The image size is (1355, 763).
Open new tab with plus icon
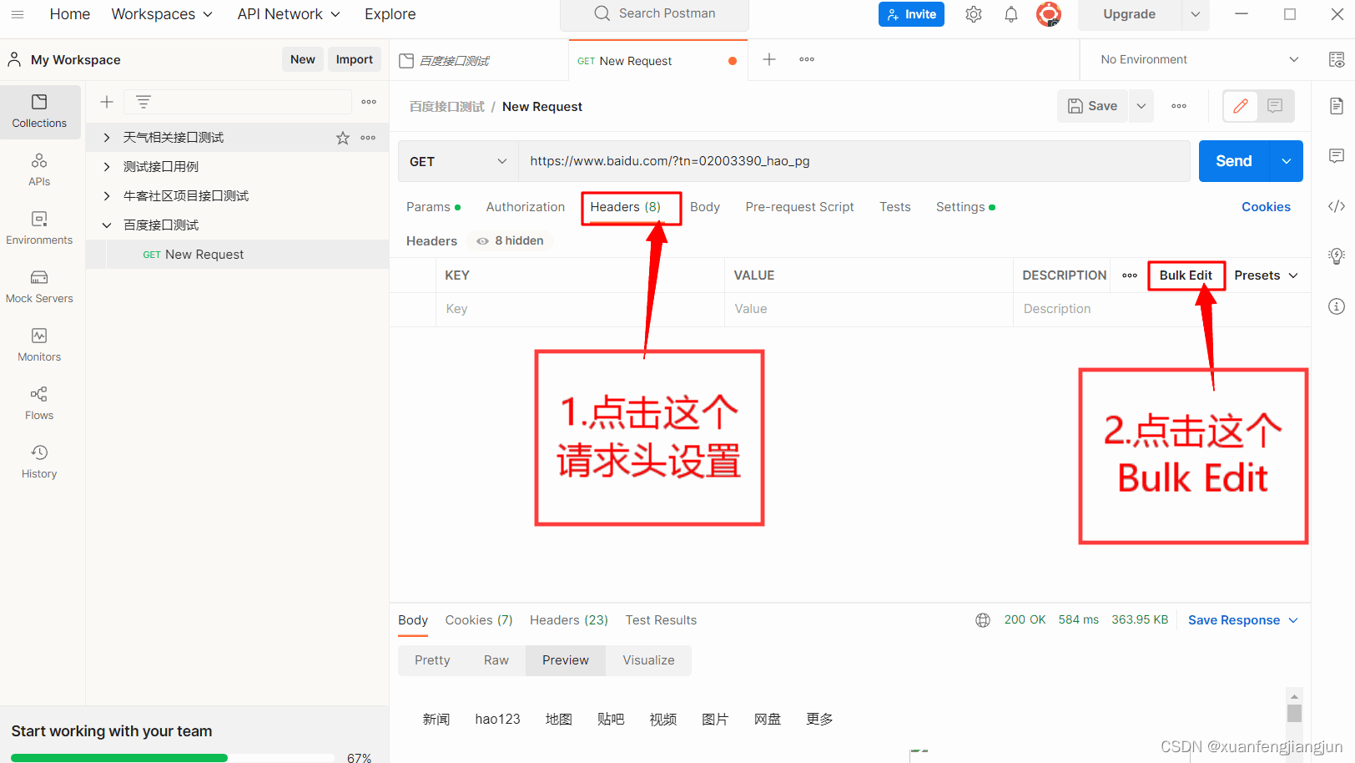point(769,59)
